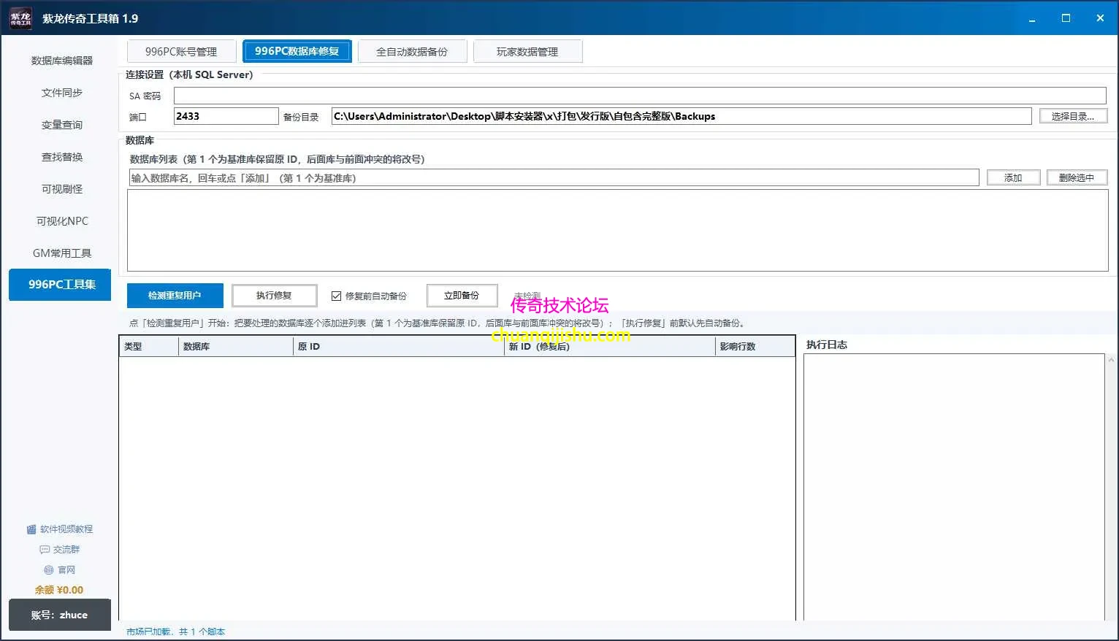
Task: Open the 全自动数据备份 tab
Action: coord(412,51)
